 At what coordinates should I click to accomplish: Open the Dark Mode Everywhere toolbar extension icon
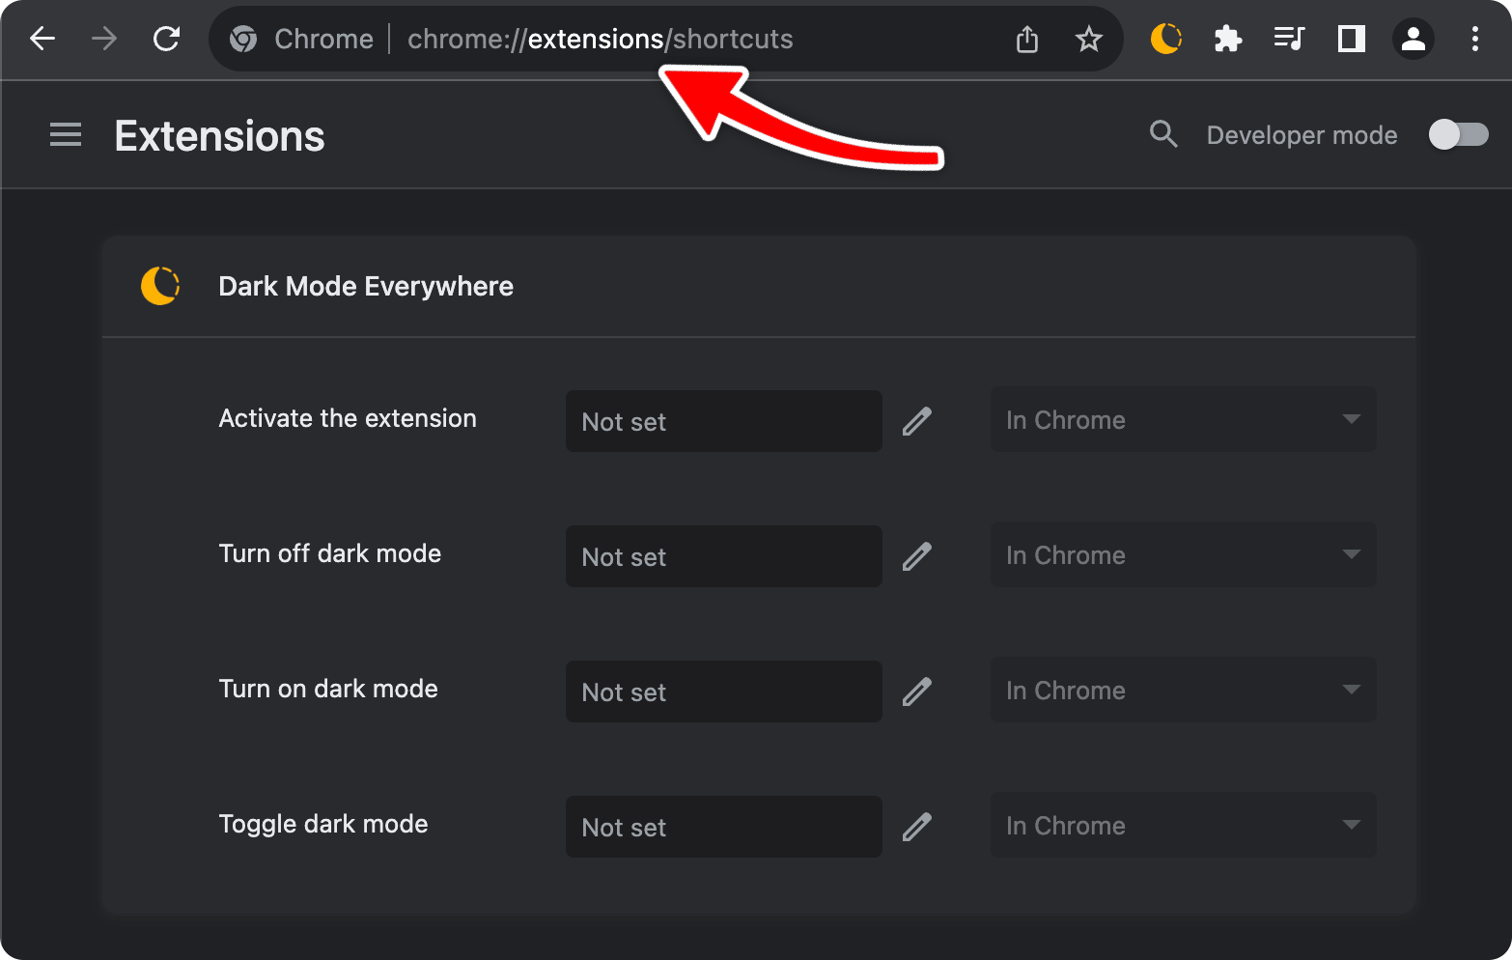pos(1166,39)
